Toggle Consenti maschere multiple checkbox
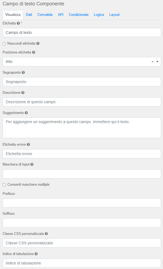163x269 pixels. pos(4,185)
